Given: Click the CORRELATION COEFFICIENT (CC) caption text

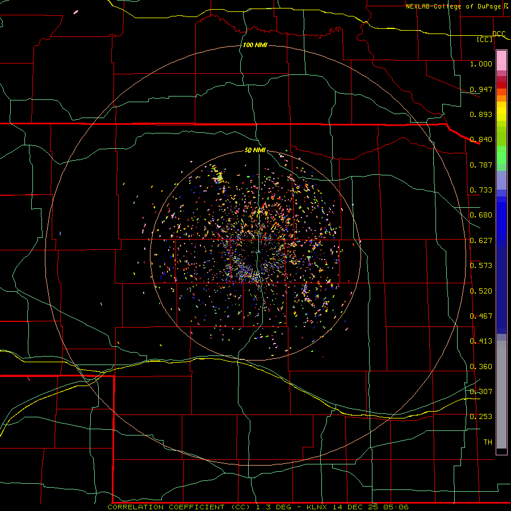Looking at the screenshot, I should click(179, 507).
